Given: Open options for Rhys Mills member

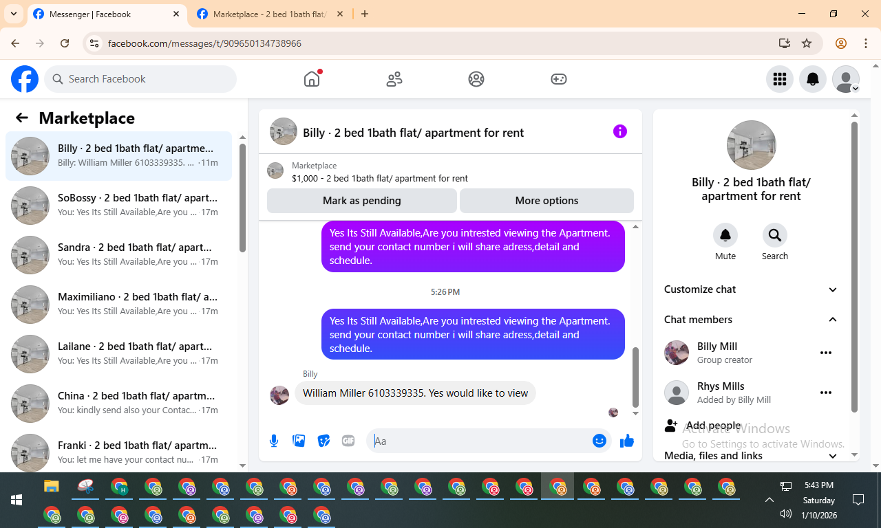Looking at the screenshot, I should (x=826, y=393).
